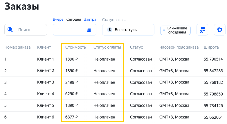Click the search magnifier icon
Viewport: 227px width, 124px height.
tap(10, 30)
